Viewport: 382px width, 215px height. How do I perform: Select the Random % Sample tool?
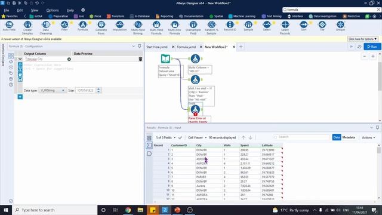(x=211, y=27)
